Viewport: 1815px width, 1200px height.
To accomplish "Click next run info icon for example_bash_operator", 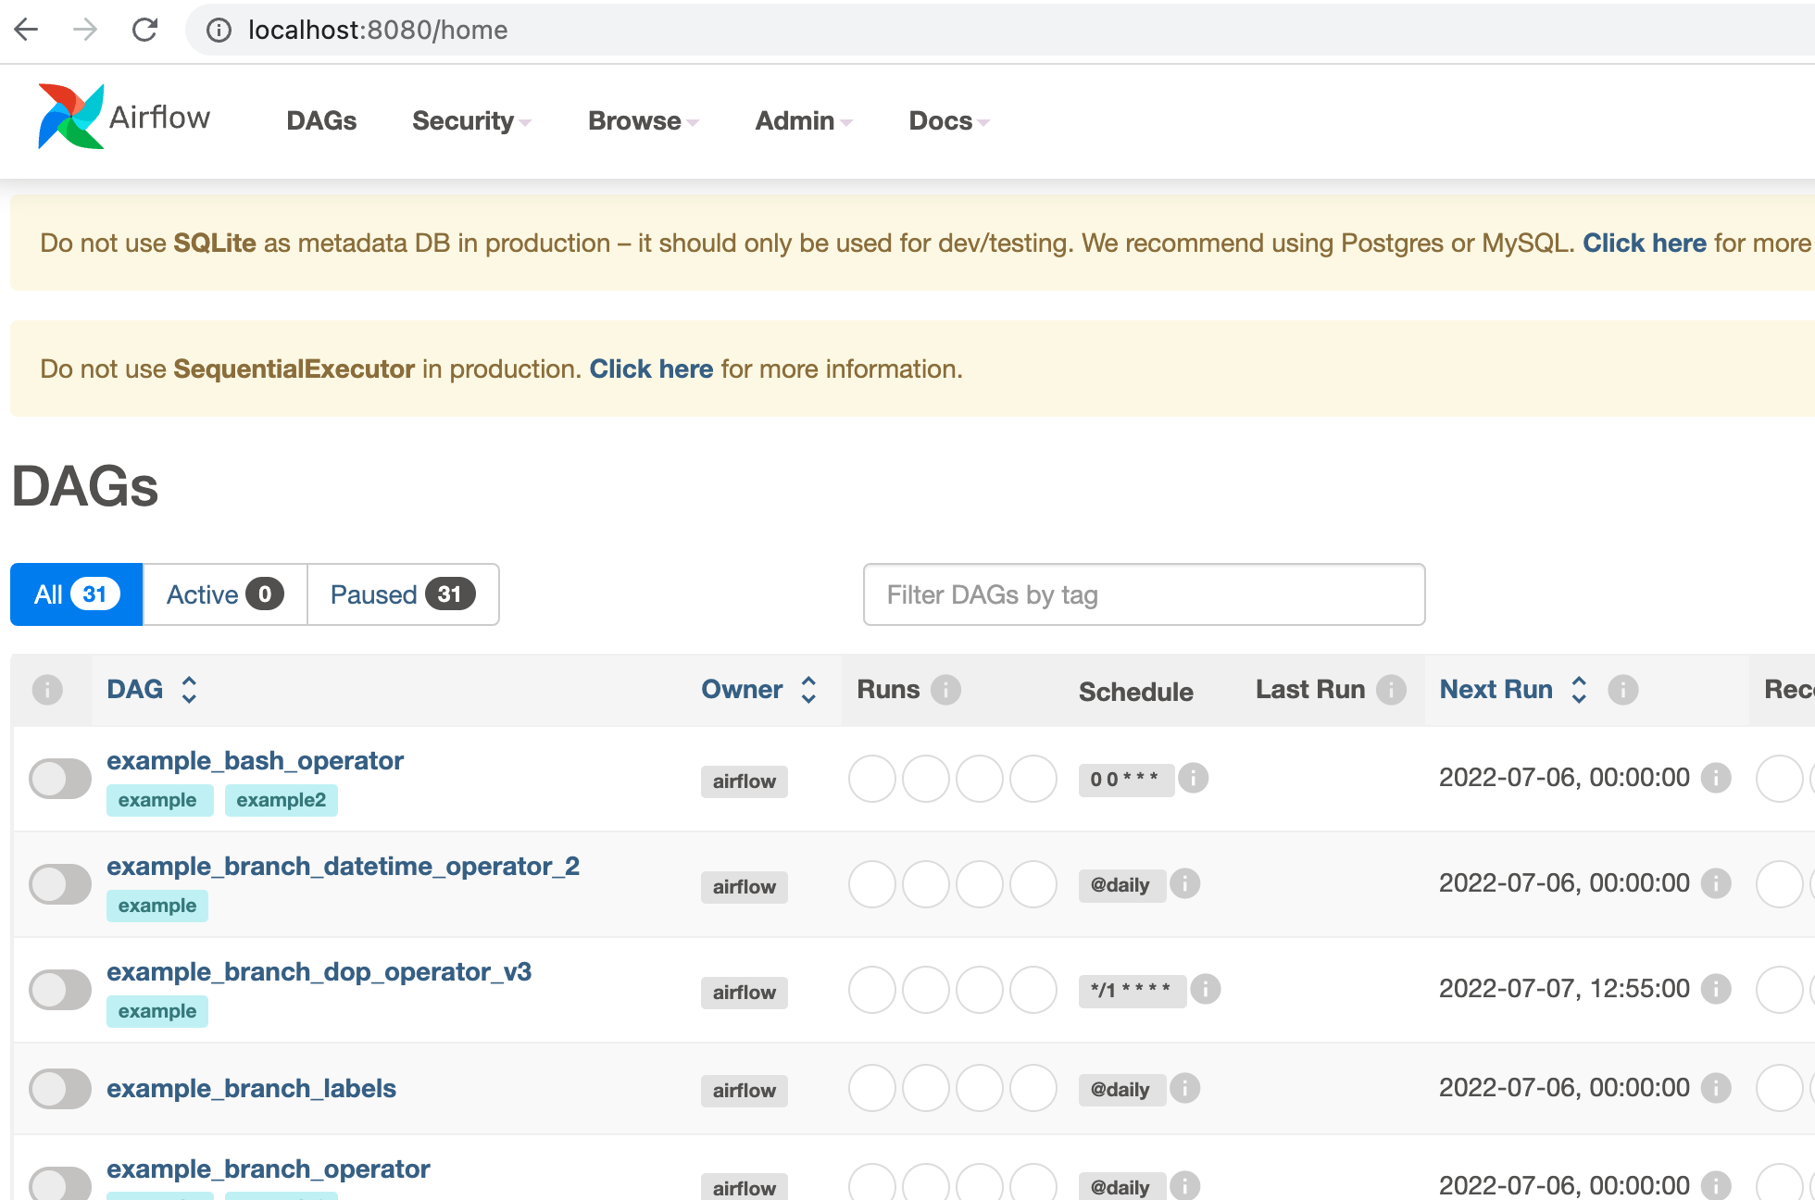I will (1716, 778).
